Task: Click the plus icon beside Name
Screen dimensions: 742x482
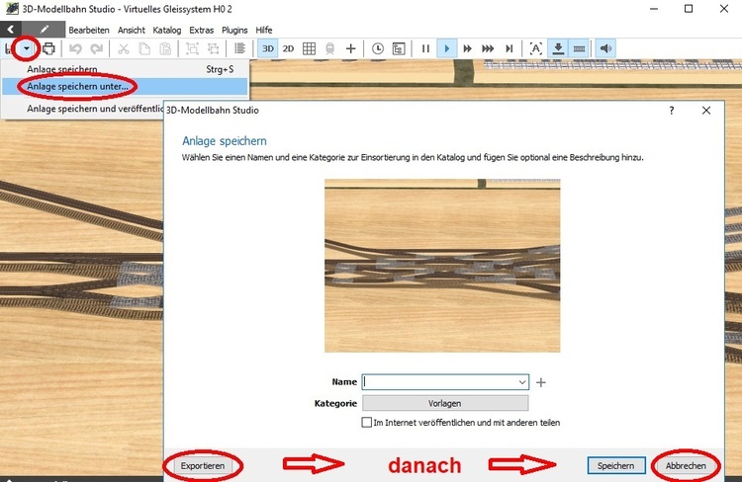Action: (541, 382)
